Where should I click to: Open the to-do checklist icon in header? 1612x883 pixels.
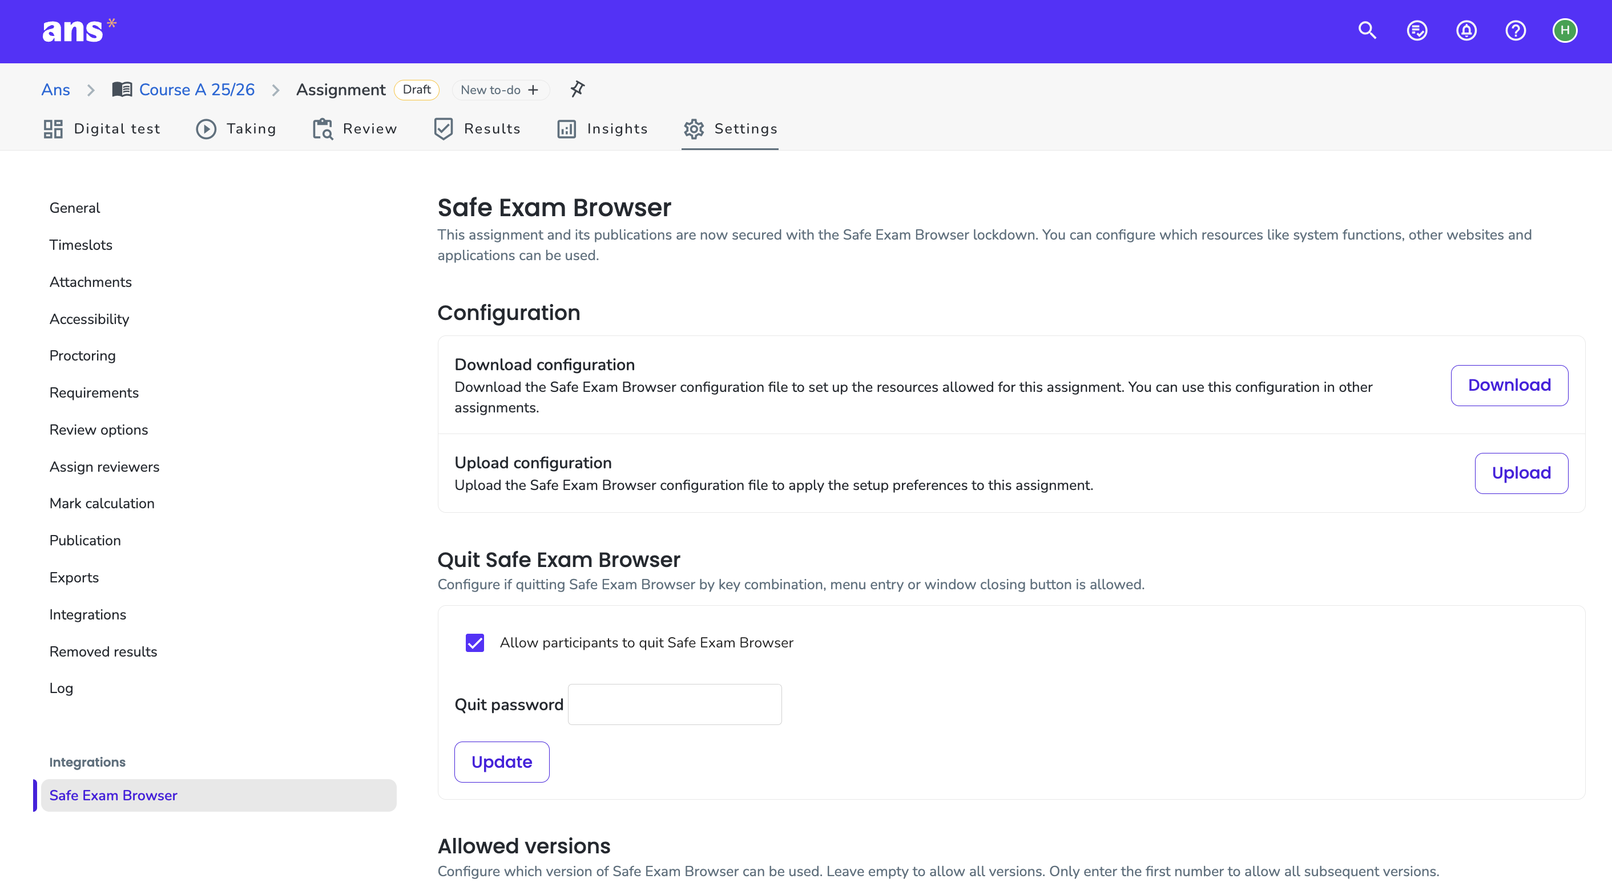click(x=1417, y=30)
